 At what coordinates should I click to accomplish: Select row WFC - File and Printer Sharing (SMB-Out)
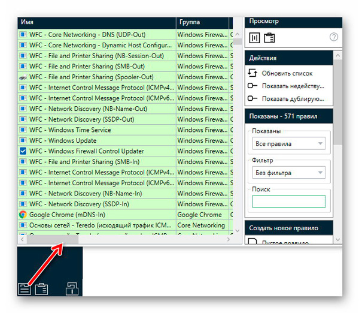coord(125,67)
